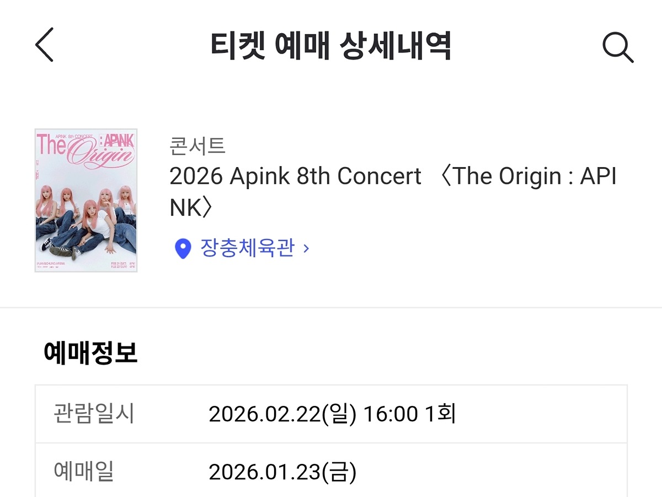Select the 관람일시 row label

pos(94,414)
